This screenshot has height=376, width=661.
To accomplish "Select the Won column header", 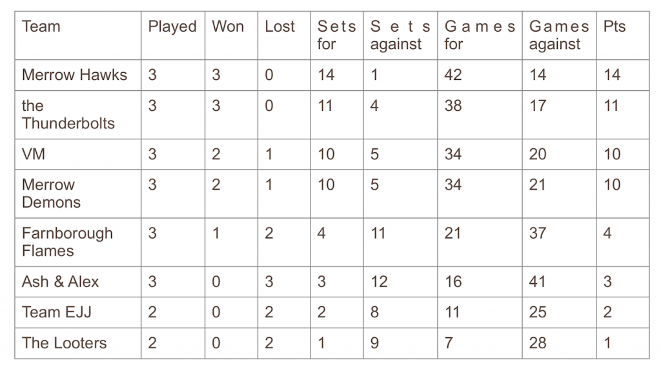I will pyautogui.click(x=228, y=27).
